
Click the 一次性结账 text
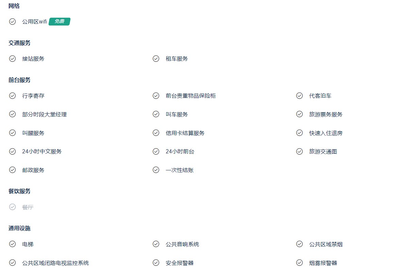pyautogui.click(x=180, y=170)
